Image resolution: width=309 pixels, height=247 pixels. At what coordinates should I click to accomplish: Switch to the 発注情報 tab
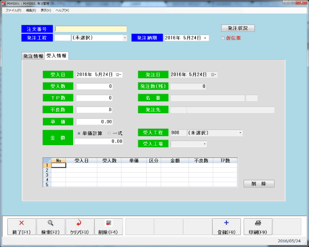[x=32, y=56]
